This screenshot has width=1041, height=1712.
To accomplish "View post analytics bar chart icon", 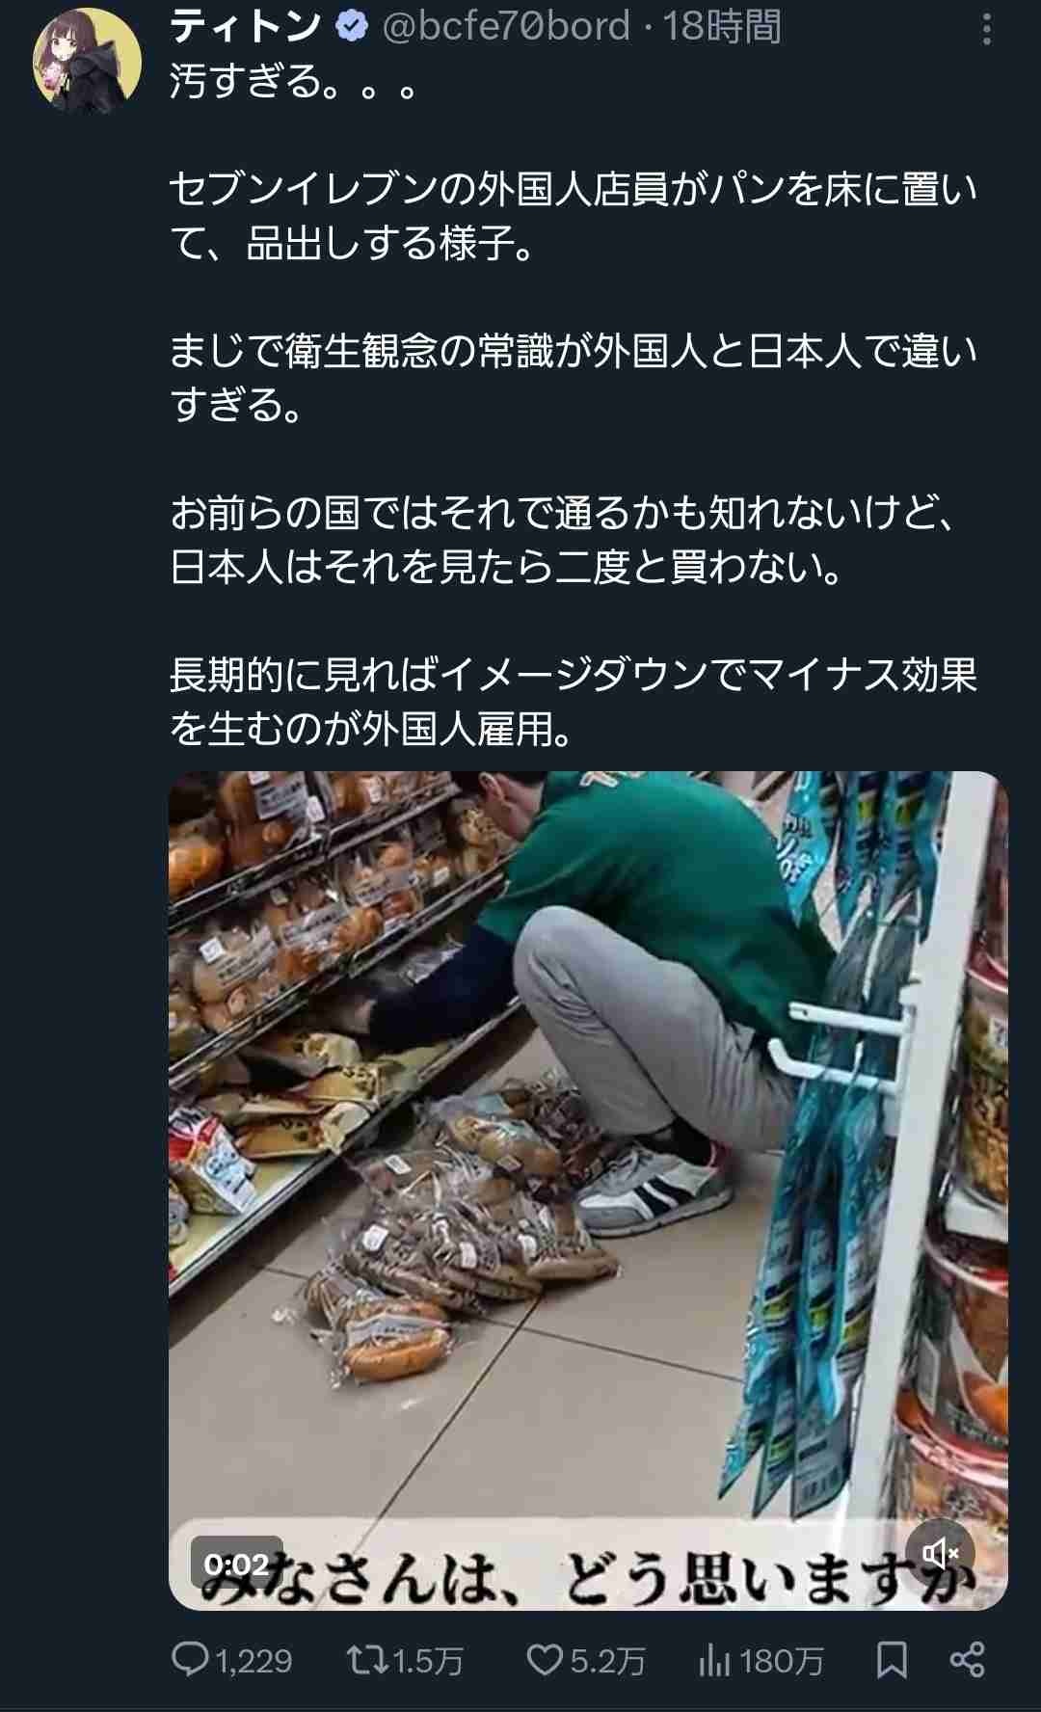I will [x=714, y=1660].
